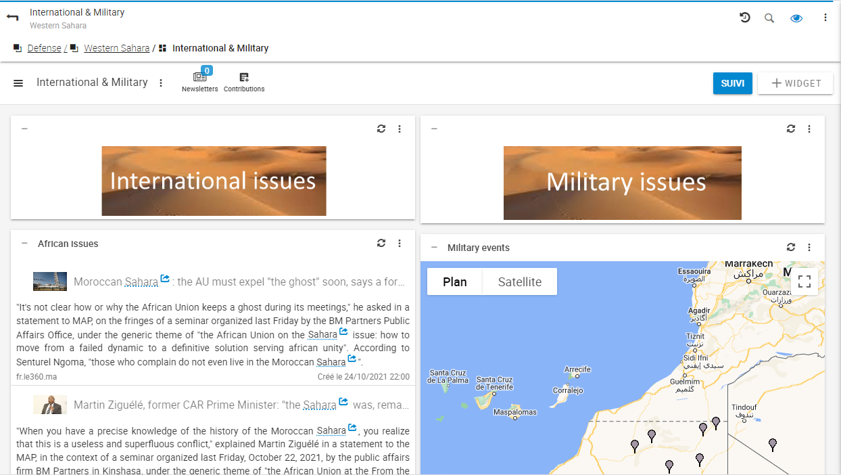Refresh the African issues widget
This screenshot has height=475, width=841.
pyautogui.click(x=381, y=243)
